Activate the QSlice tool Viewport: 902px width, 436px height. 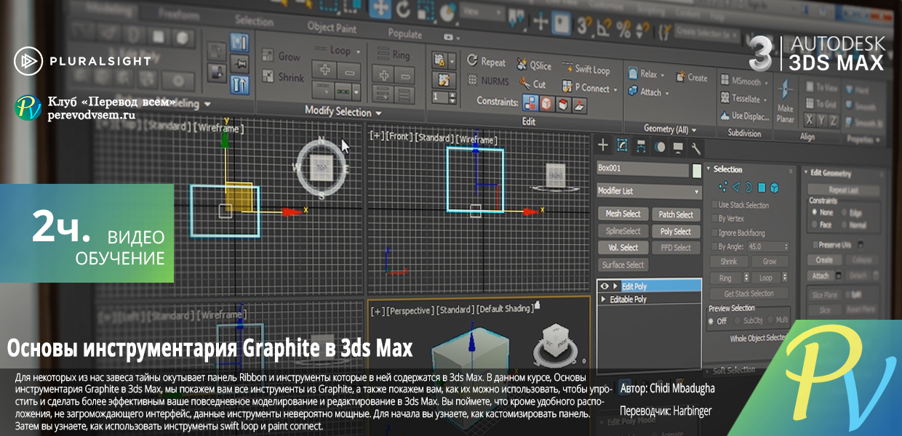click(x=534, y=65)
